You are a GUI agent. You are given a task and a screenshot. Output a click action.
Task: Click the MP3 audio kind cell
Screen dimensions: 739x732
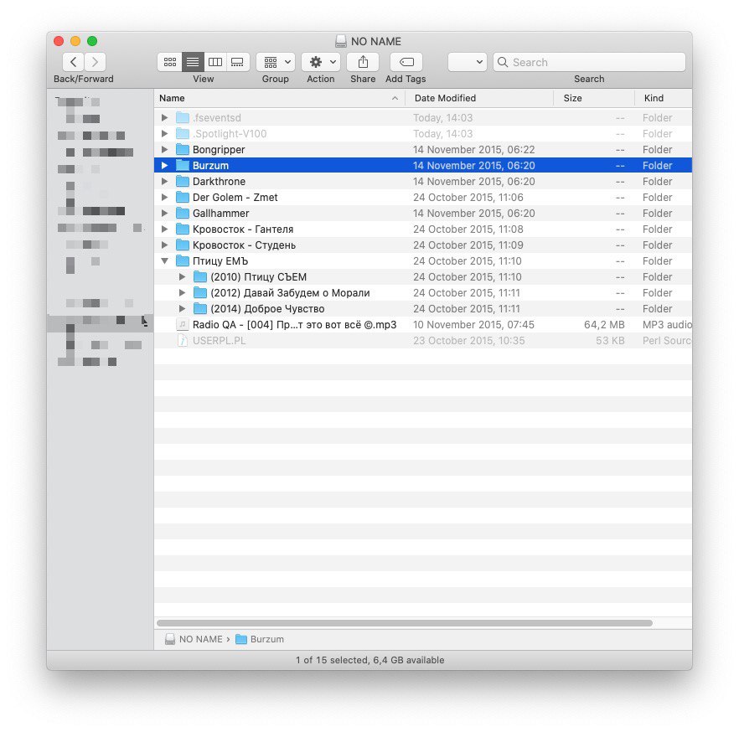coord(667,325)
